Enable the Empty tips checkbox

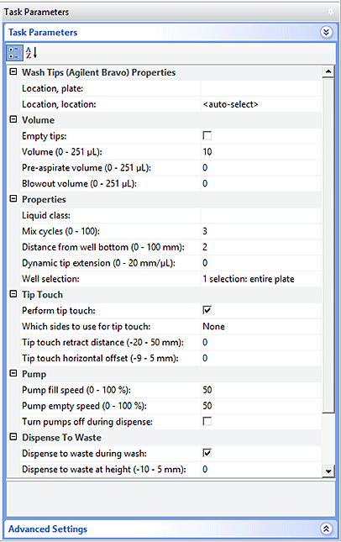(207, 135)
